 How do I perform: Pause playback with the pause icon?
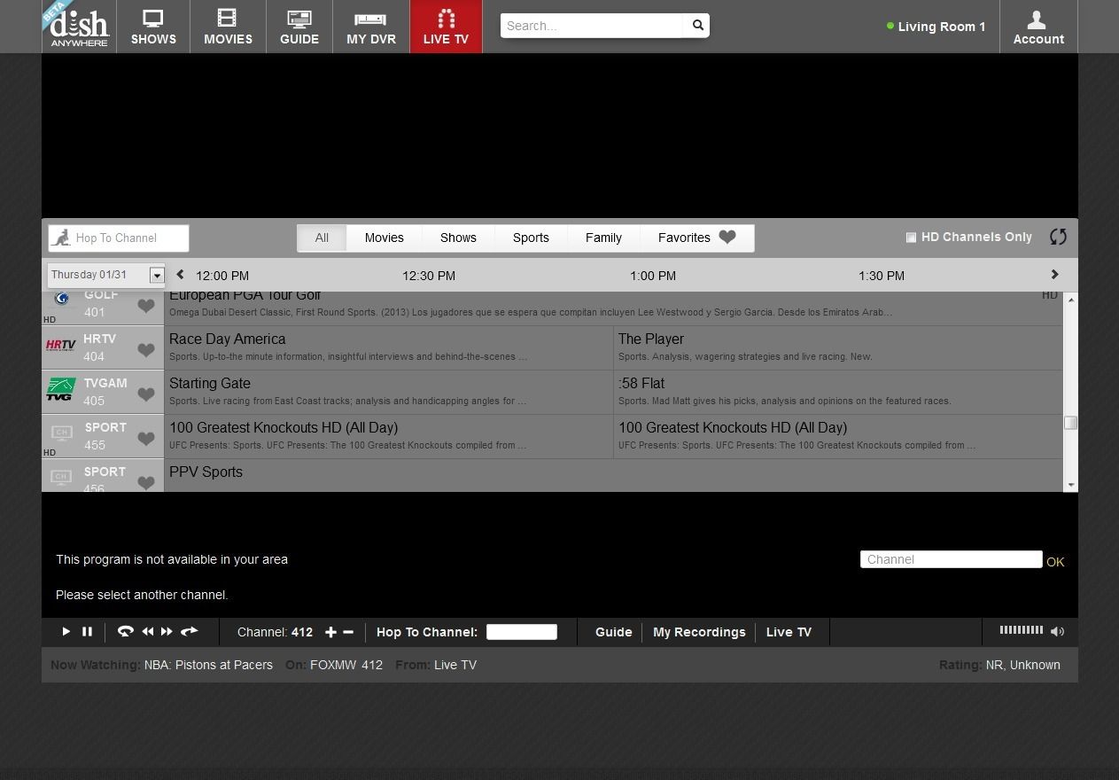(87, 632)
